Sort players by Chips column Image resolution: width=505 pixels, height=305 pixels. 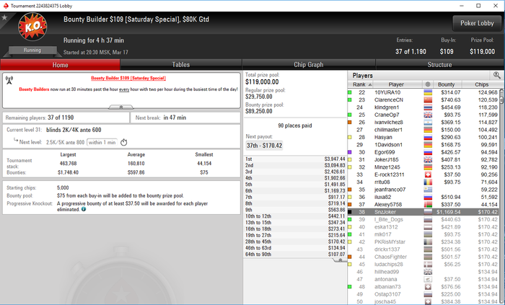(481, 84)
